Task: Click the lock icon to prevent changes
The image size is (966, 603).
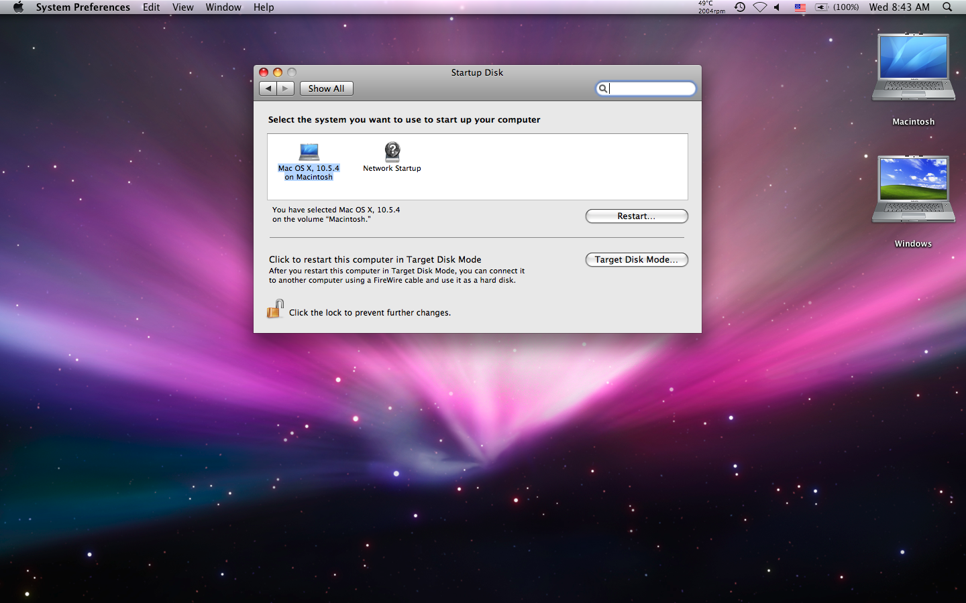Action: tap(275, 309)
